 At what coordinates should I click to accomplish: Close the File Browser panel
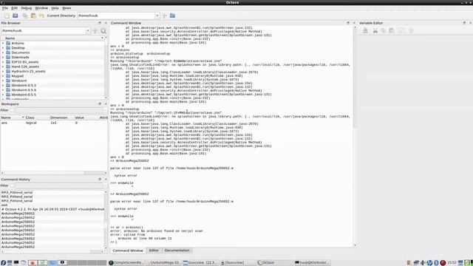tap(106, 23)
